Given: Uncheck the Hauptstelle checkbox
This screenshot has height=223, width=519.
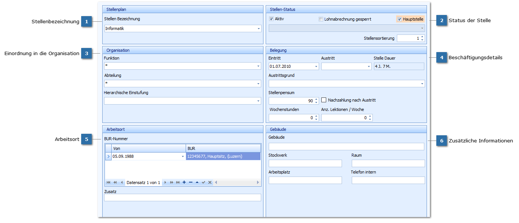Looking at the screenshot, I should 399,19.
